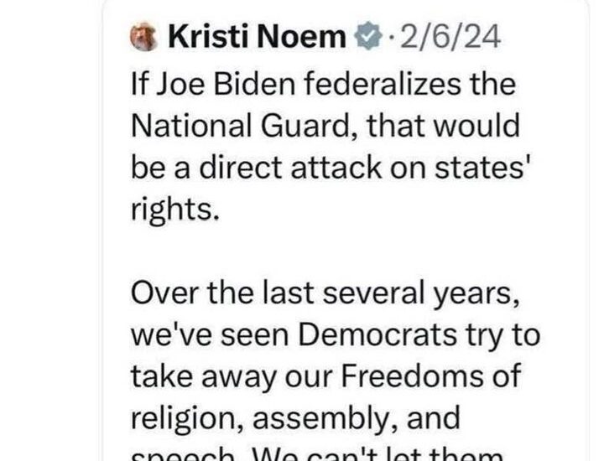Click the blue verified badge icon
Screen dimensions: 604x461
pos(368,37)
